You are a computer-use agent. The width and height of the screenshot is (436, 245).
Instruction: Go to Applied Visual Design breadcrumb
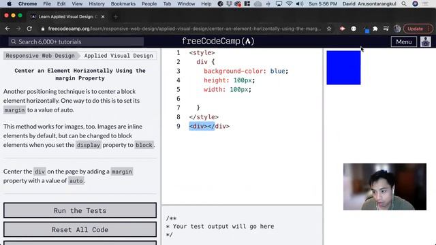click(119, 56)
